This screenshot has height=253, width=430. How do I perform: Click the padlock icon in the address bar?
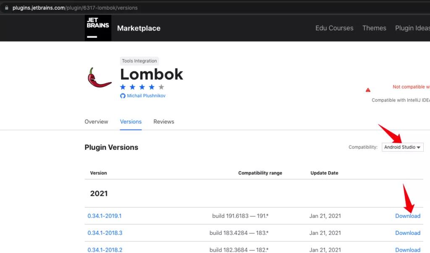click(x=7, y=8)
